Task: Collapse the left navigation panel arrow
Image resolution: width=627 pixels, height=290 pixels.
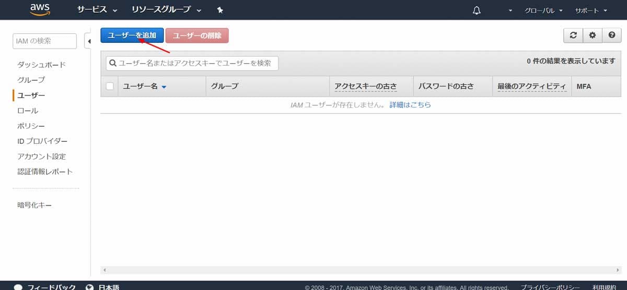Action: (x=88, y=41)
